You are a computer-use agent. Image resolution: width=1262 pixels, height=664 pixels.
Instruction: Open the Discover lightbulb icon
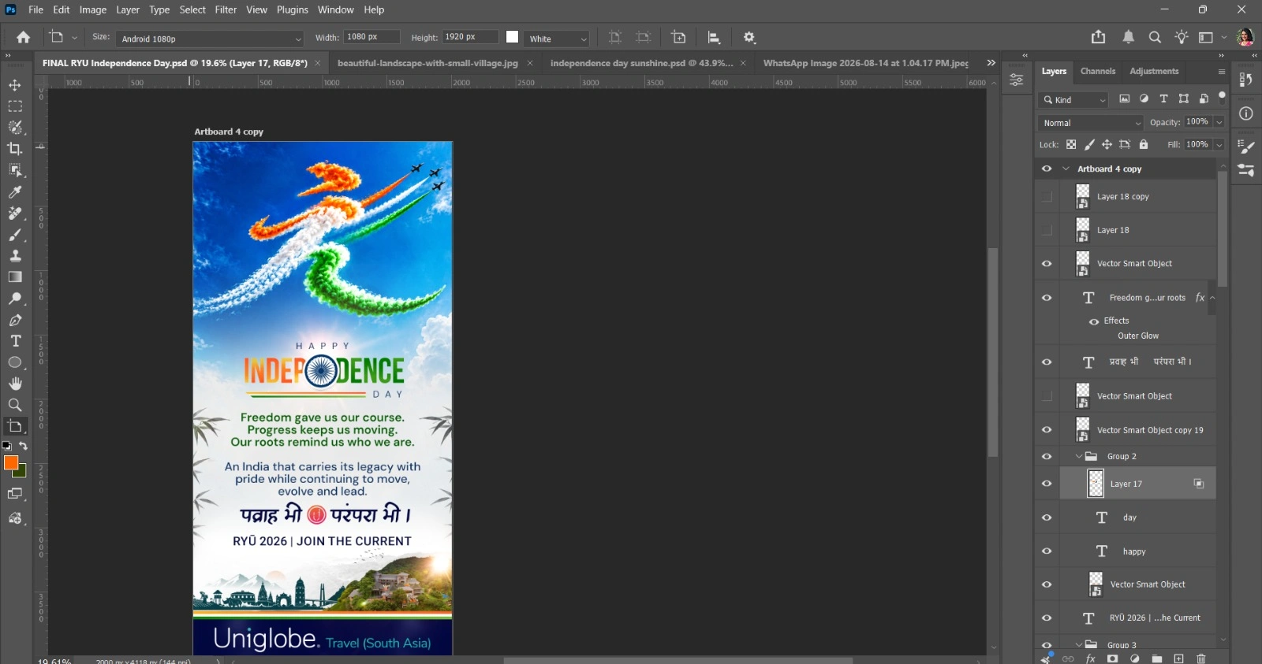click(1182, 37)
